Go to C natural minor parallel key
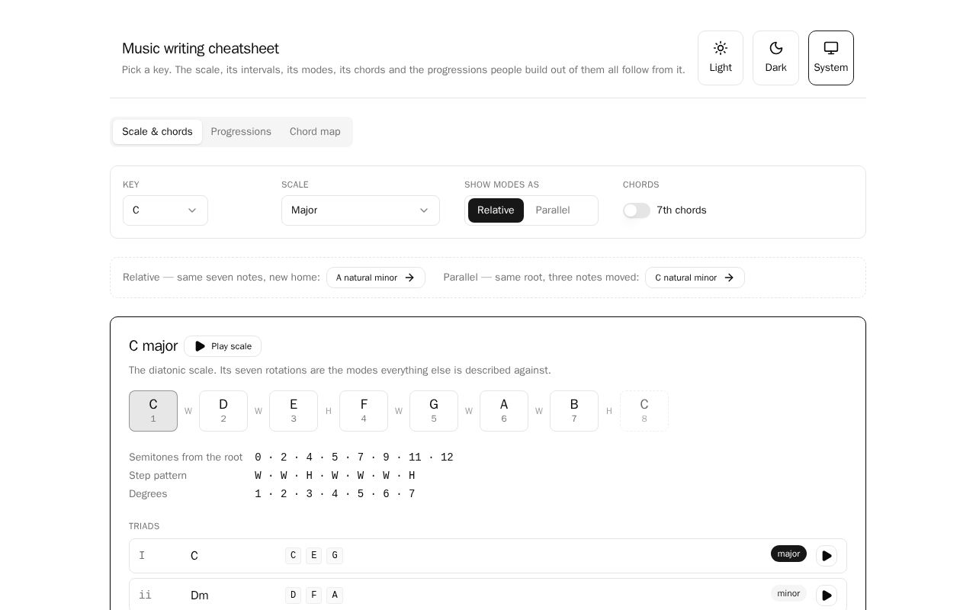Image resolution: width=976 pixels, height=610 pixels. pos(695,278)
